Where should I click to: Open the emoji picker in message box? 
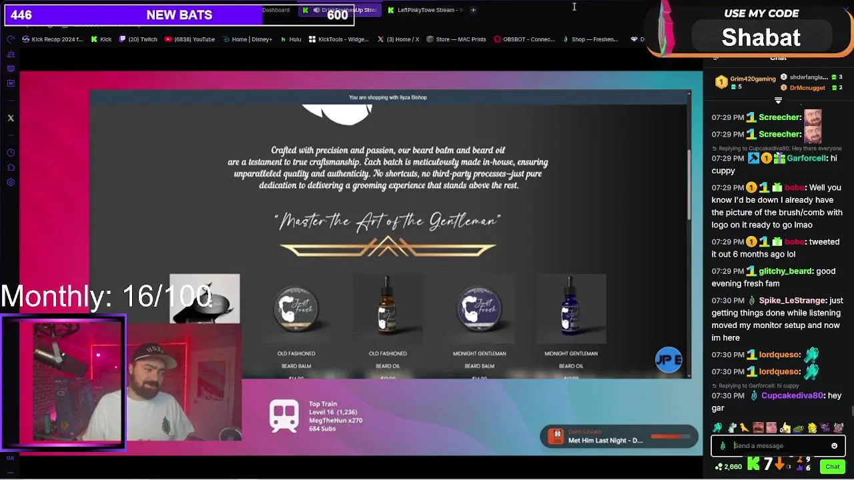[x=834, y=446]
